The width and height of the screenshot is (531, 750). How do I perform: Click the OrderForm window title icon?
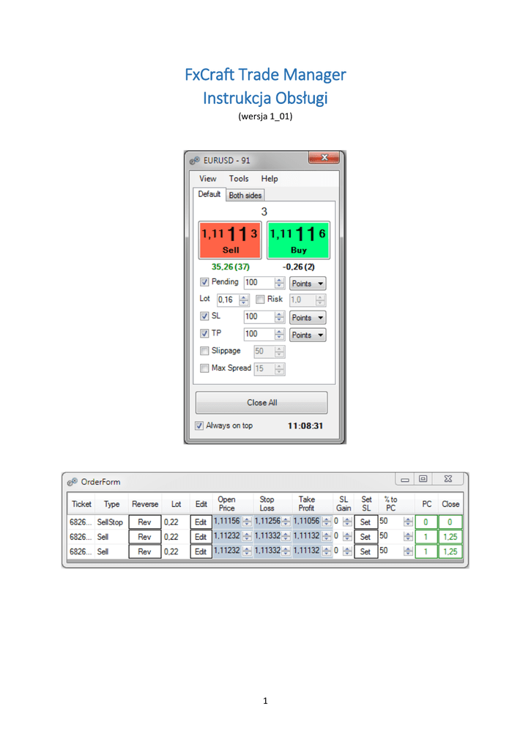coord(71,481)
